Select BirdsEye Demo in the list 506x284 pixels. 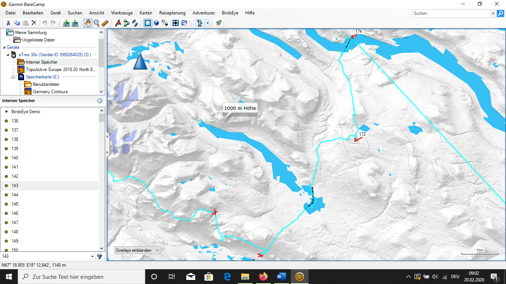[26, 112]
